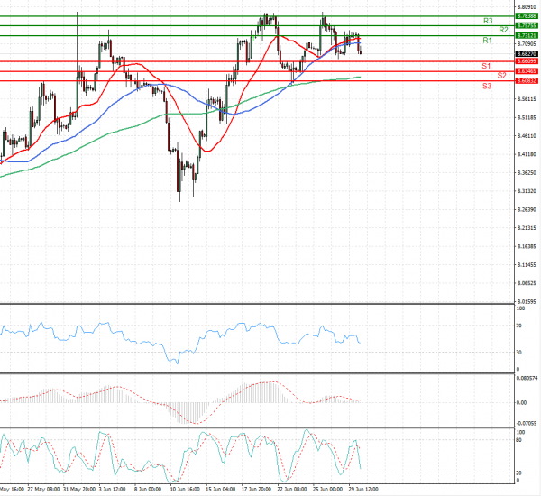Click the RSI 30 level label
This screenshot has height=496, width=541.
tap(519, 353)
